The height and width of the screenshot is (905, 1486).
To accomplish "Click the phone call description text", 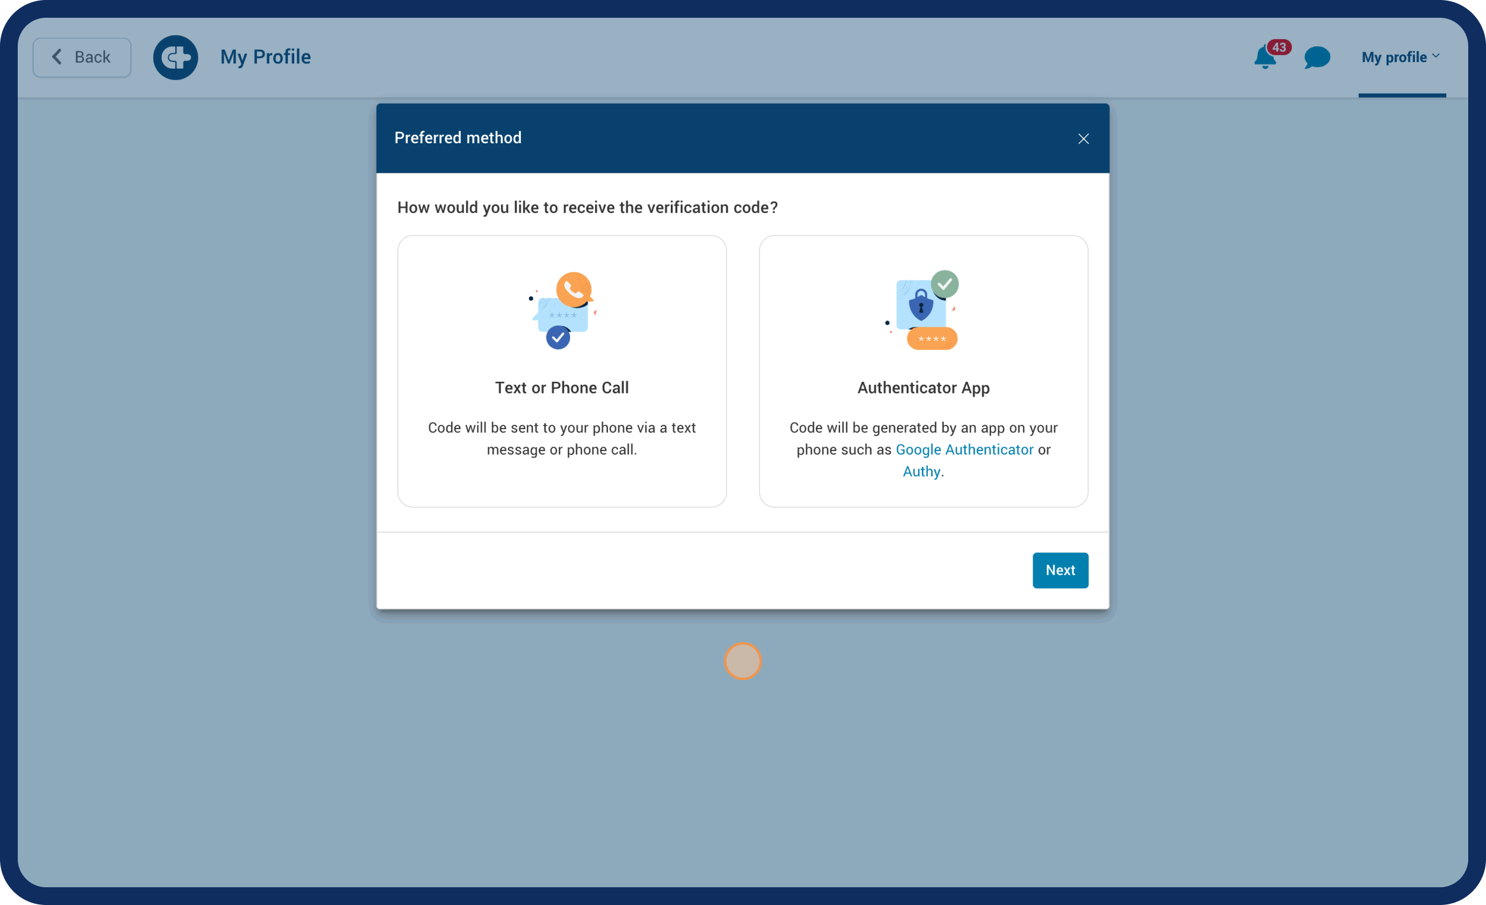I will 561,439.
